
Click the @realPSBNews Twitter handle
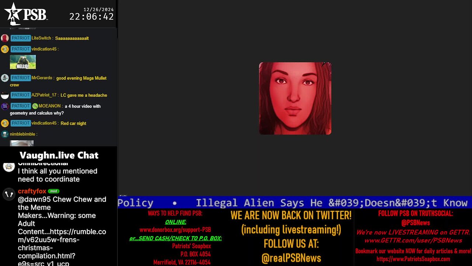(x=291, y=258)
